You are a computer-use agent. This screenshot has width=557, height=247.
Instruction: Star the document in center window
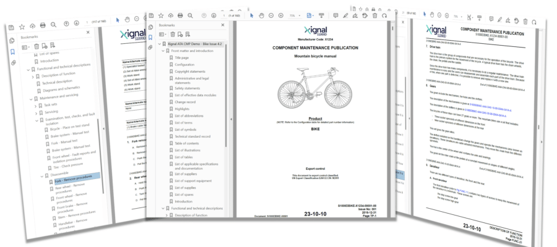[161, 15]
